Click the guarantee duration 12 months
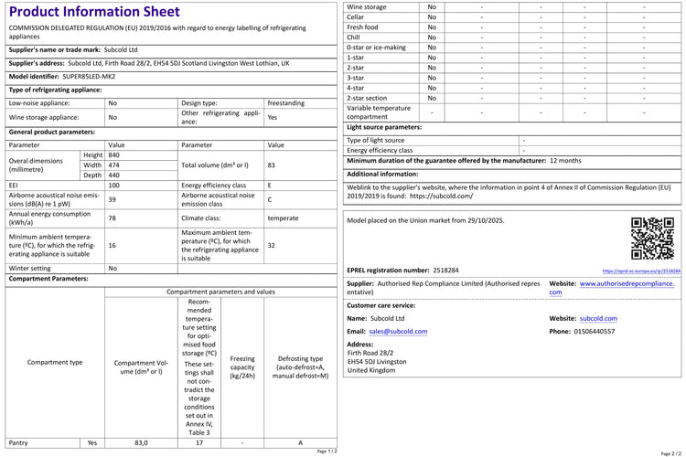This screenshot has width=686, height=457. [x=565, y=161]
